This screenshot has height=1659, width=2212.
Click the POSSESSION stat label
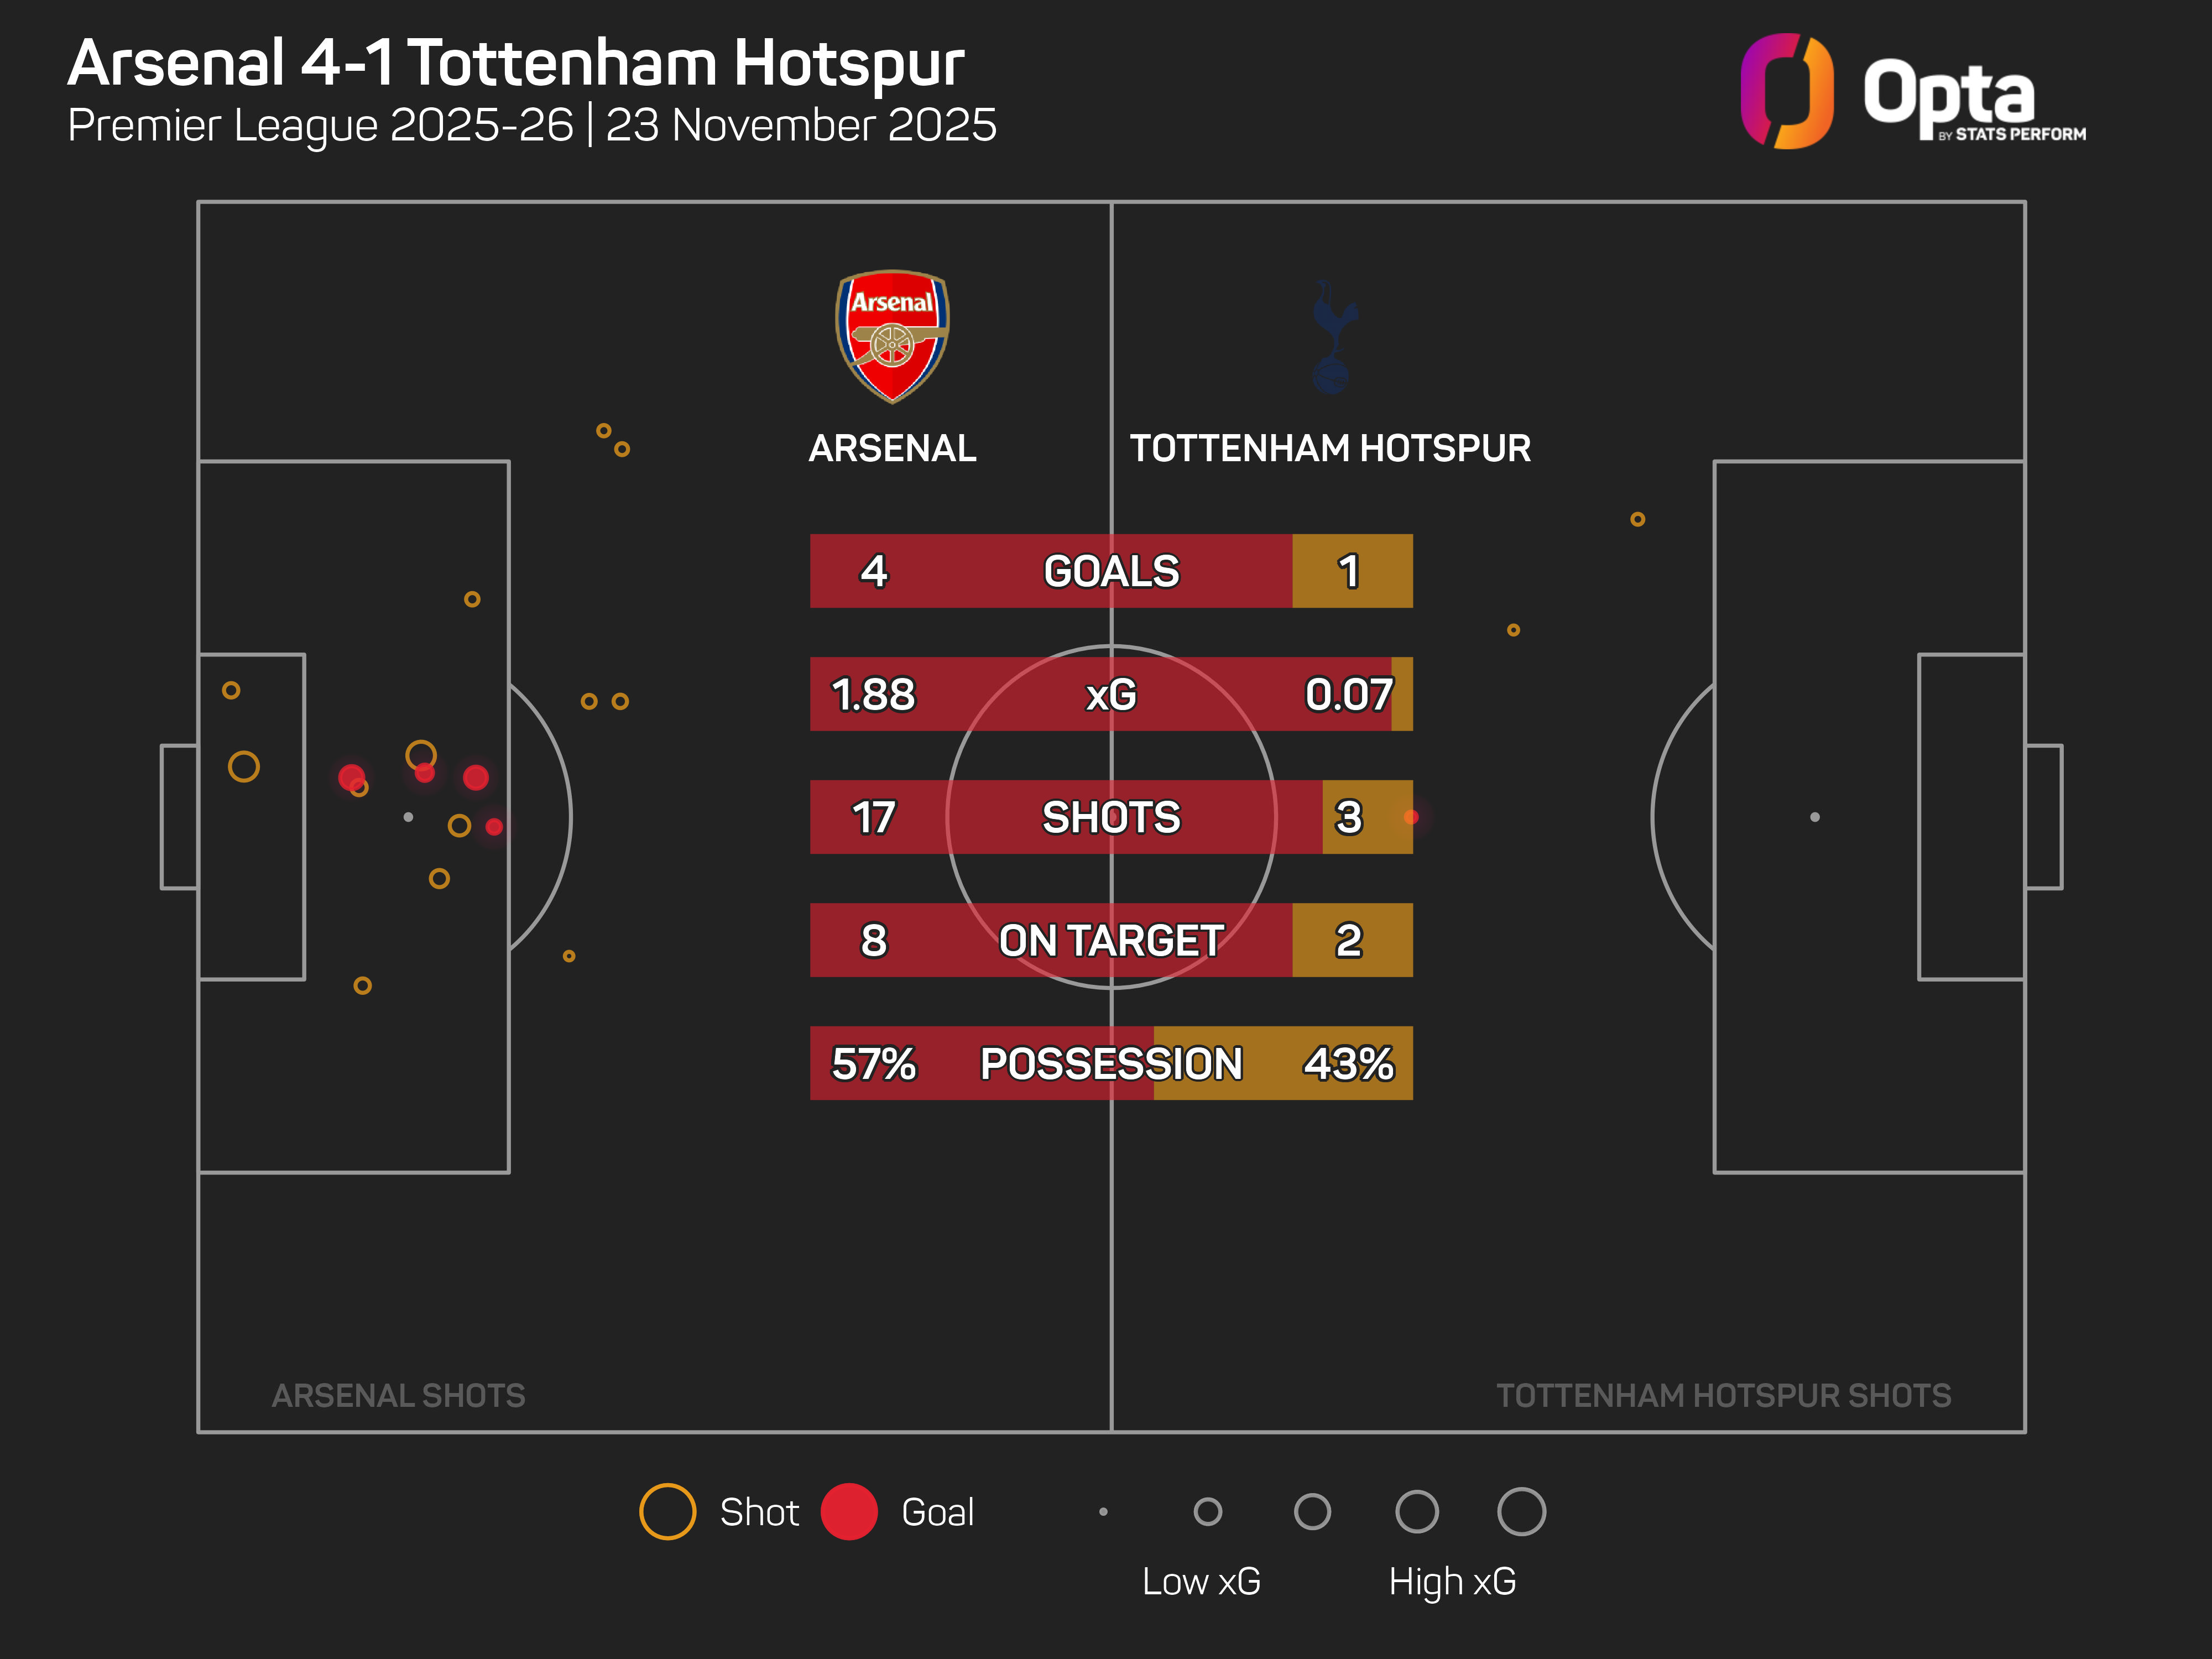pos(1111,1063)
